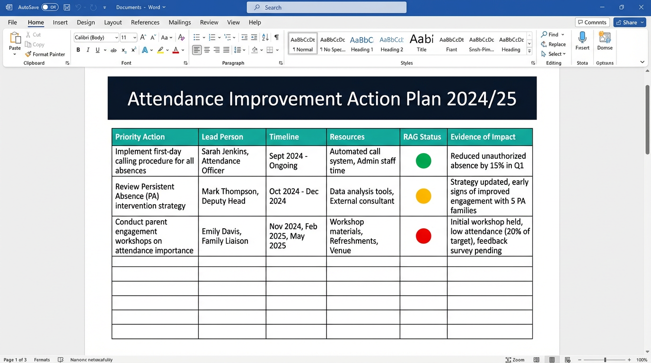Clear all formatting using the eraser icon
The height and width of the screenshot is (363, 651).
click(181, 36)
